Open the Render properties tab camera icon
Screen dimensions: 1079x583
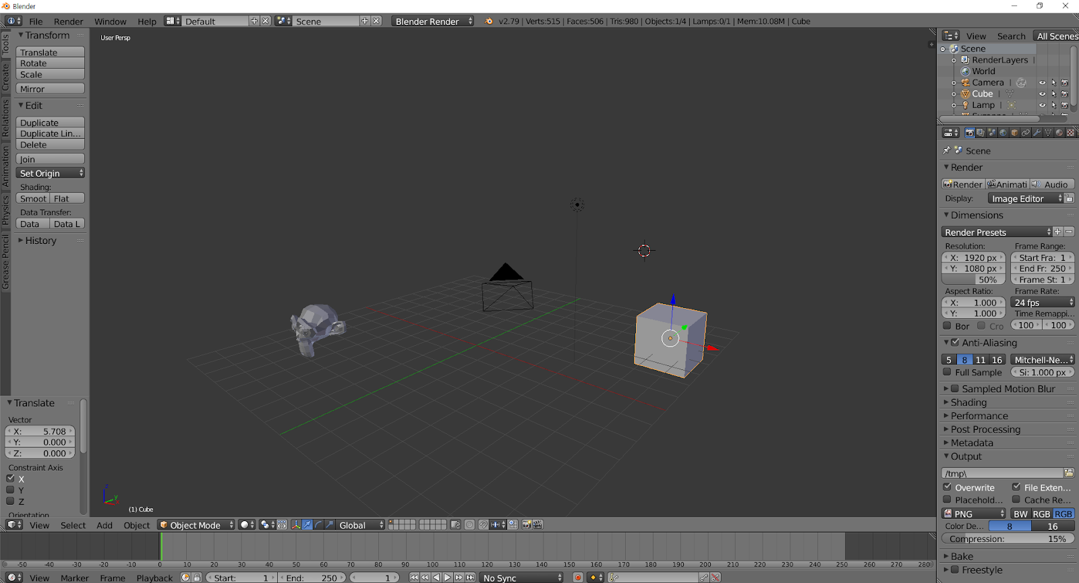tap(970, 133)
